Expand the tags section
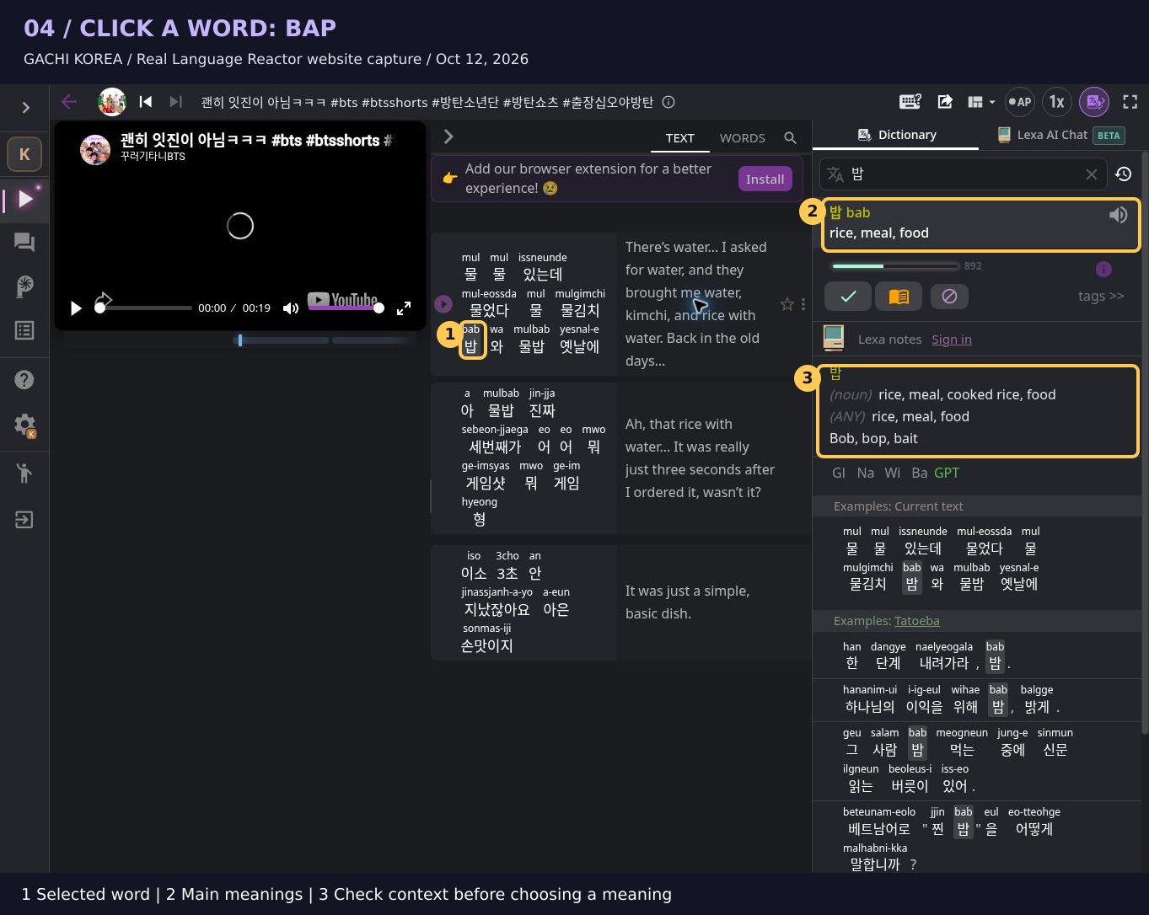1149x915 pixels. pyautogui.click(x=1101, y=296)
